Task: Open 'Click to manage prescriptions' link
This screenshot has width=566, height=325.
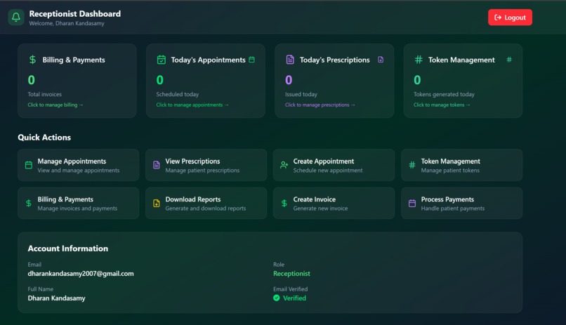Action: [x=320, y=105]
